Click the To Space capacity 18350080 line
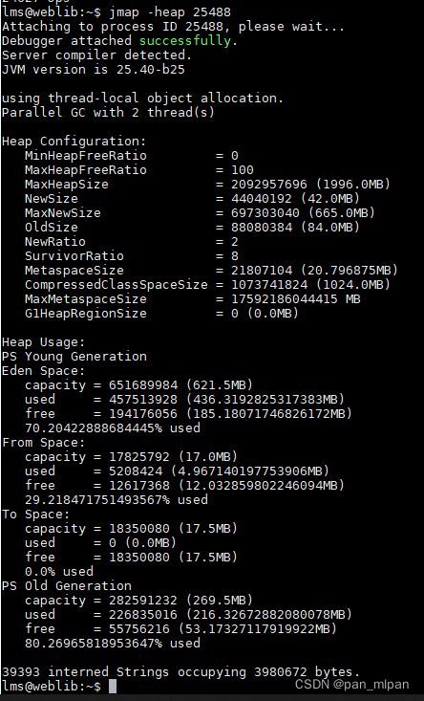This screenshot has width=424, height=701. click(131, 529)
